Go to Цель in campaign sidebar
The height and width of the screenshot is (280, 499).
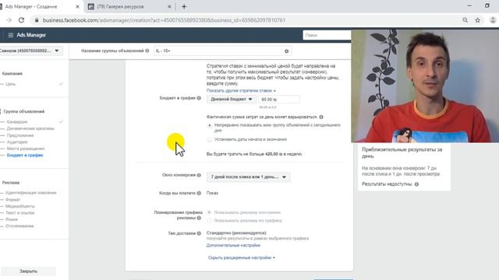(x=10, y=84)
